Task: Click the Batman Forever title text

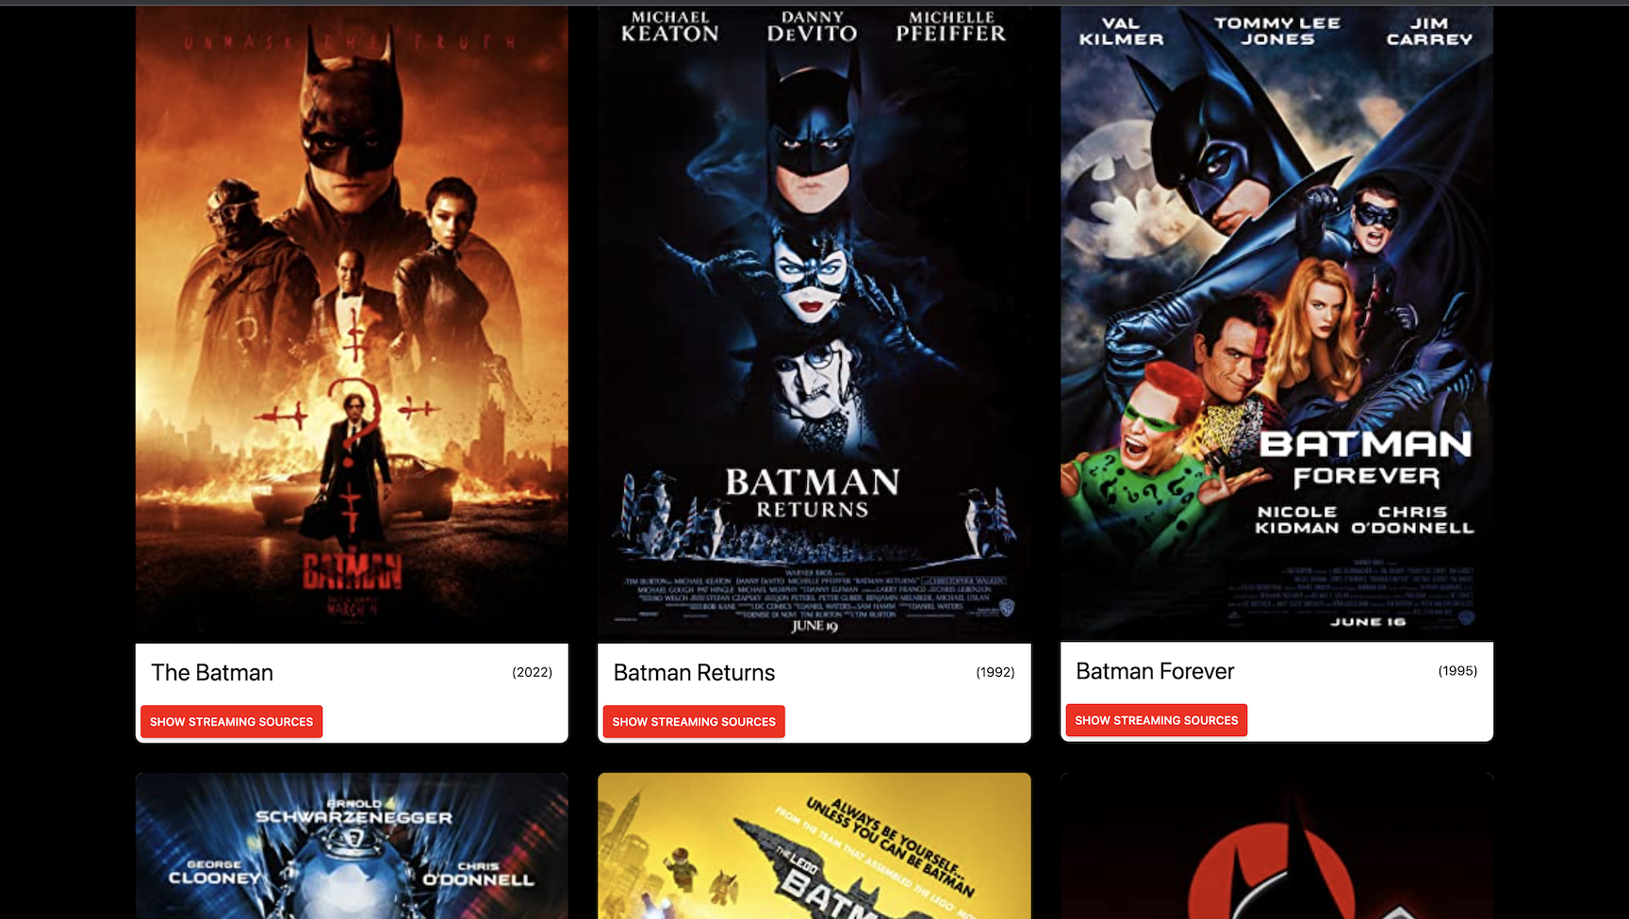Action: click(x=1155, y=671)
